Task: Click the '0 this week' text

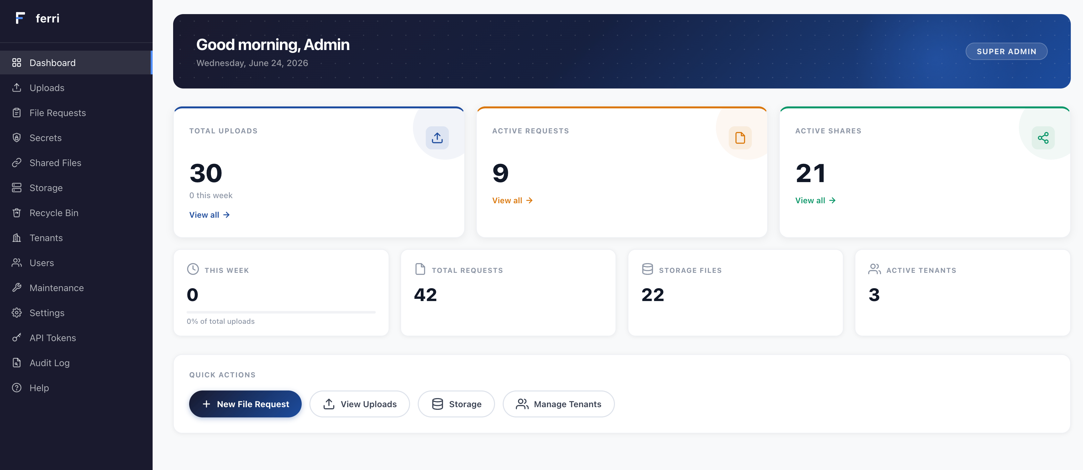Action: [211, 195]
